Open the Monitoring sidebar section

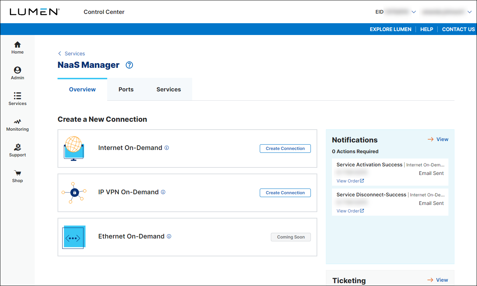[17, 125]
